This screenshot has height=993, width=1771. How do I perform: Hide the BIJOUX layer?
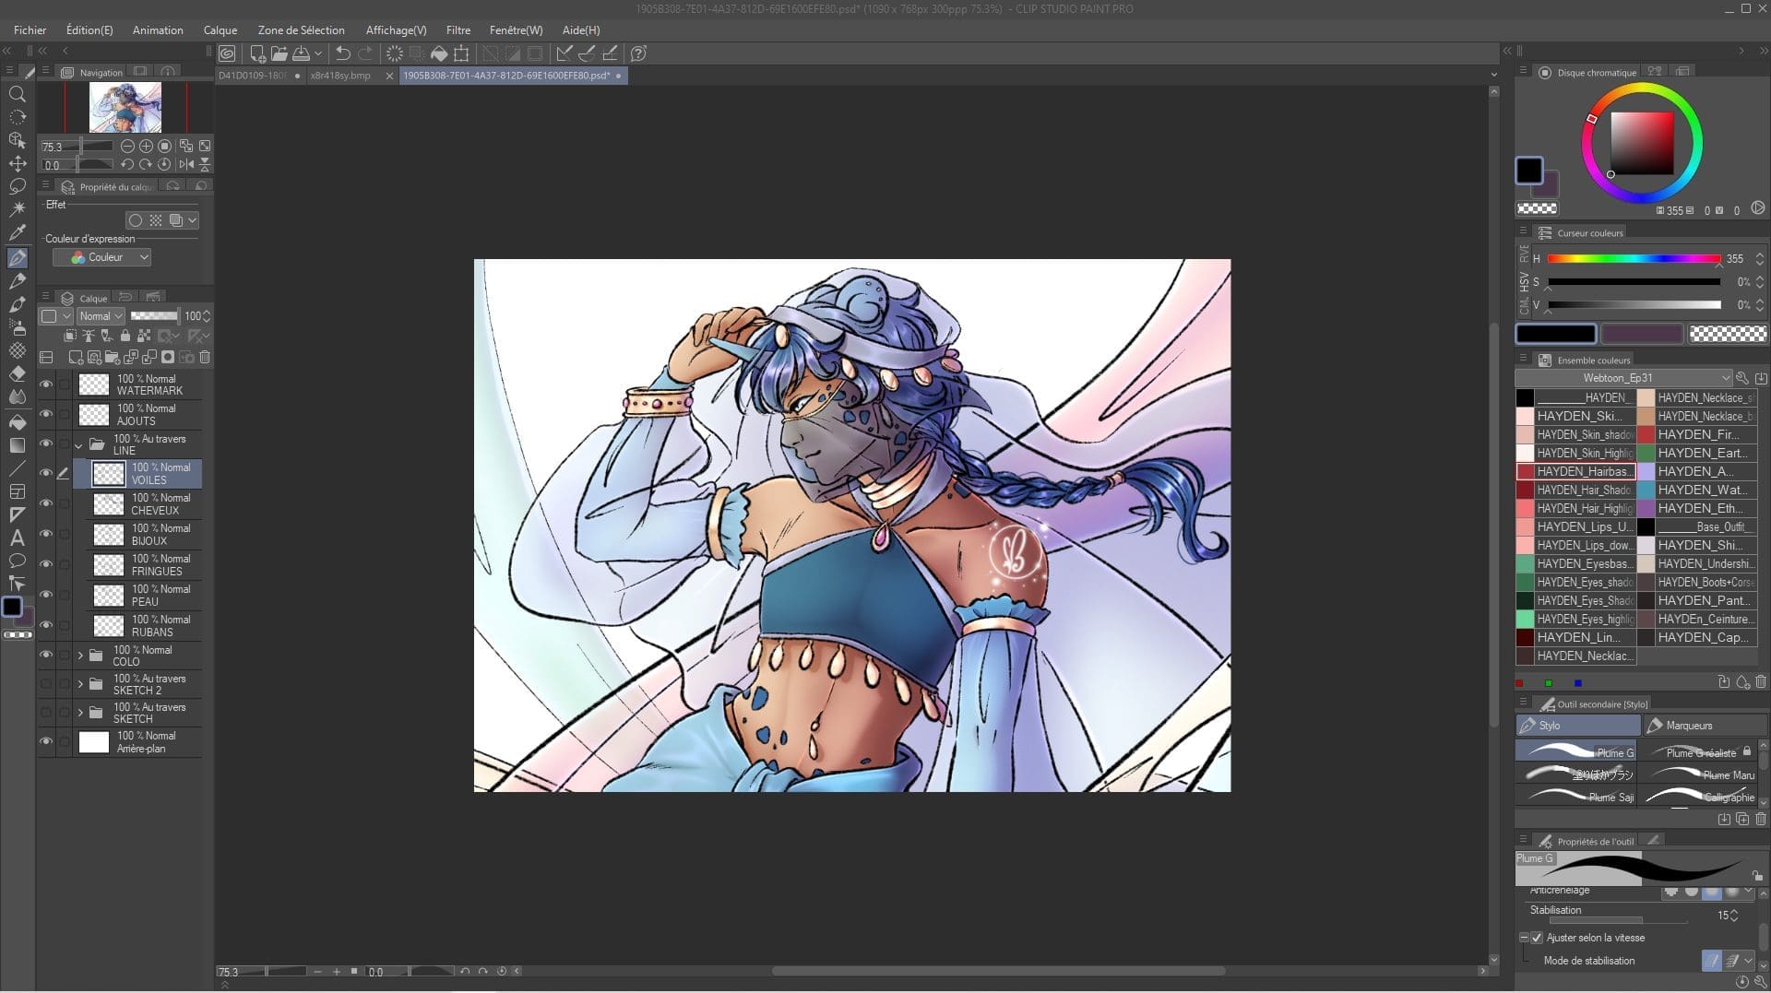tap(45, 534)
